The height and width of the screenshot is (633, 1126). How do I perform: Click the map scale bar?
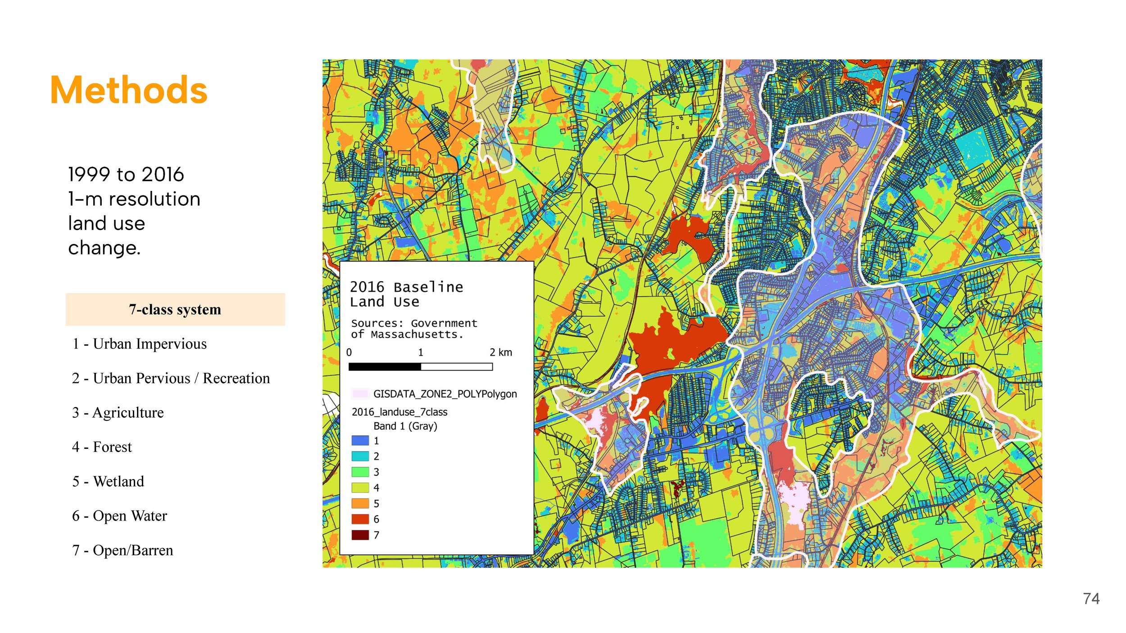pos(421,367)
